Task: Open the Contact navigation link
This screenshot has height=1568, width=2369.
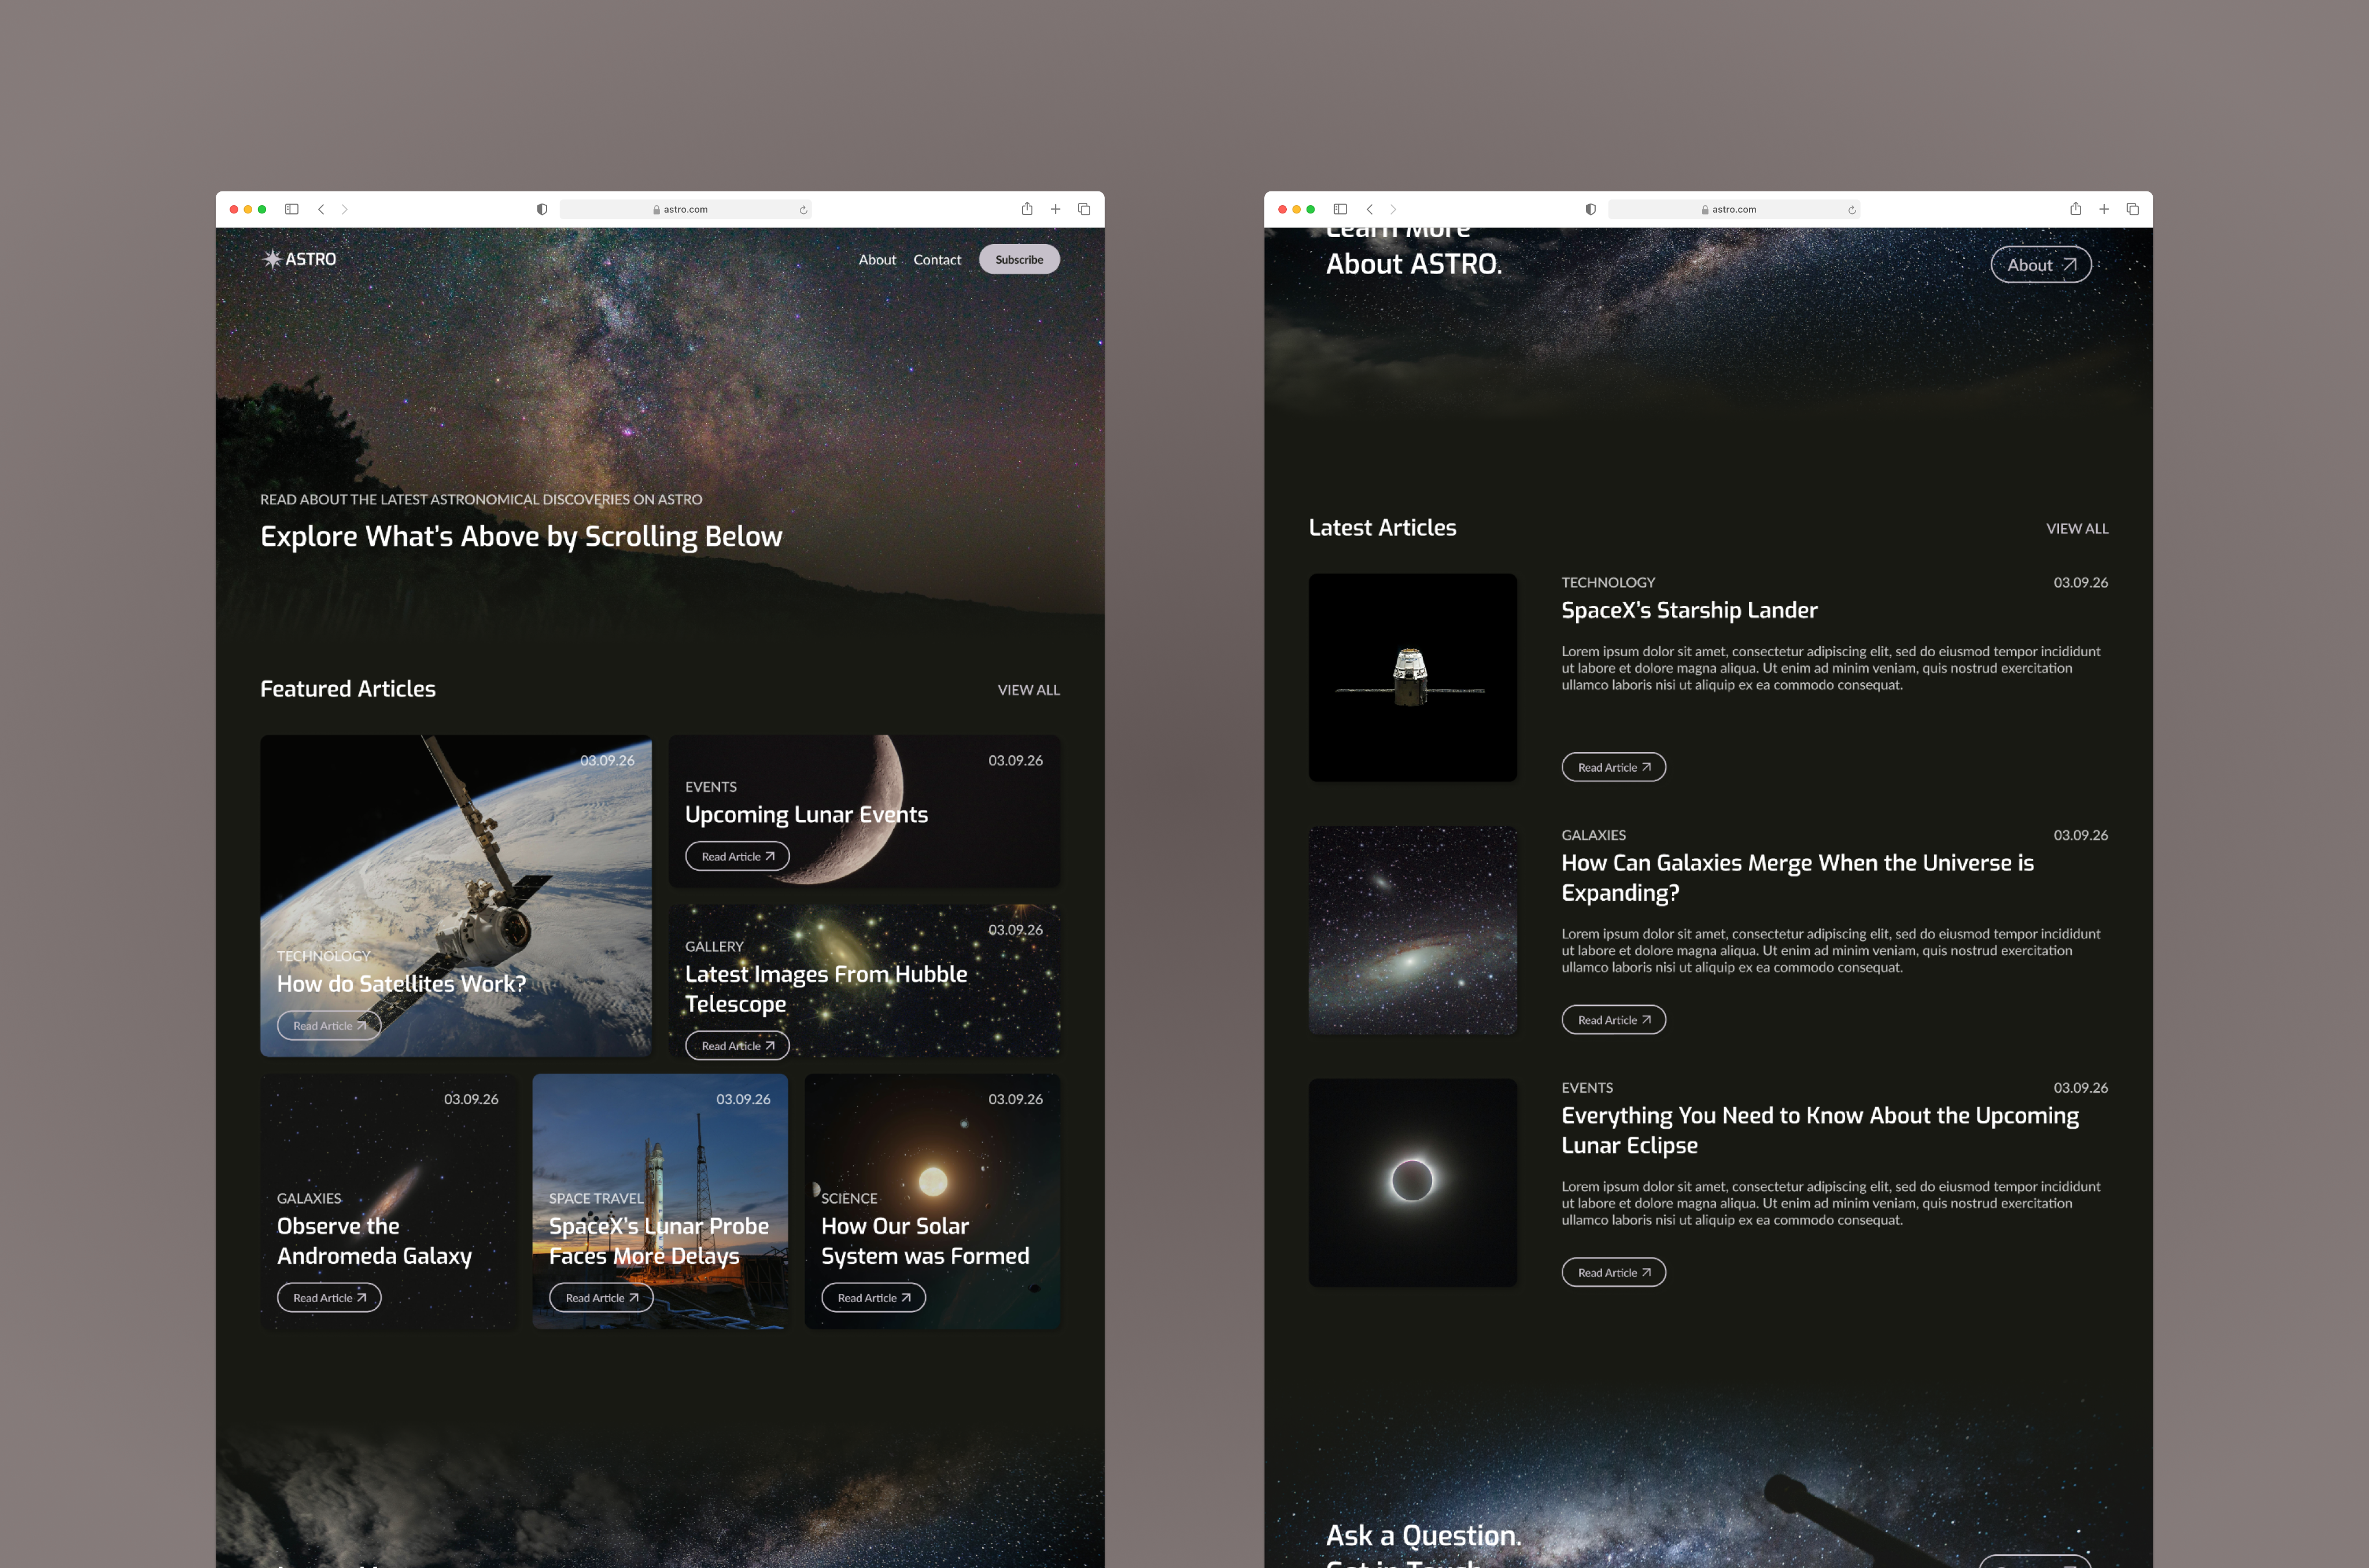Action: click(x=936, y=260)
